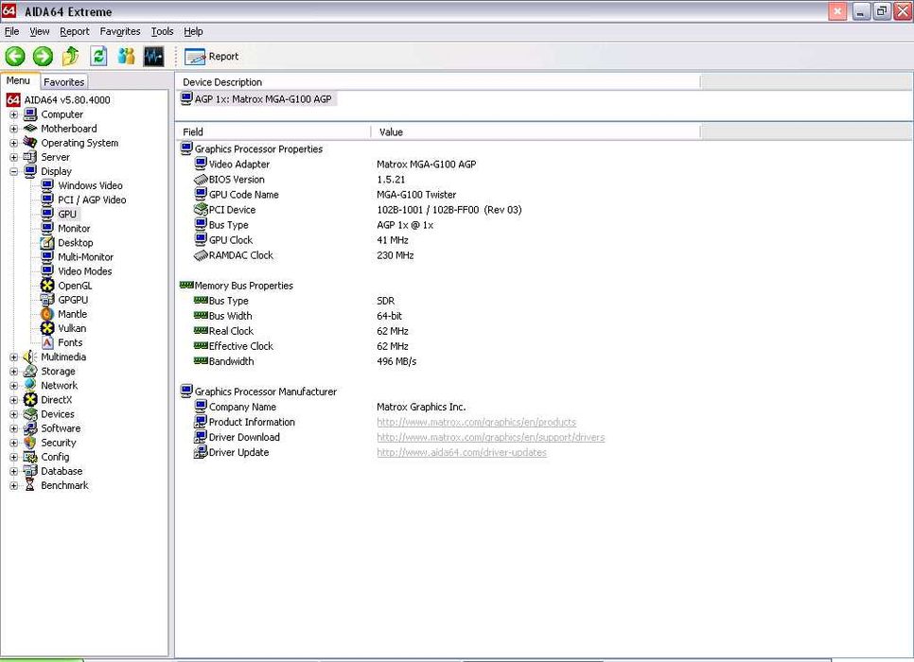Expand the Operating System tree node
914x662 pixels.
pyautogui.click(x=13, y=144)
